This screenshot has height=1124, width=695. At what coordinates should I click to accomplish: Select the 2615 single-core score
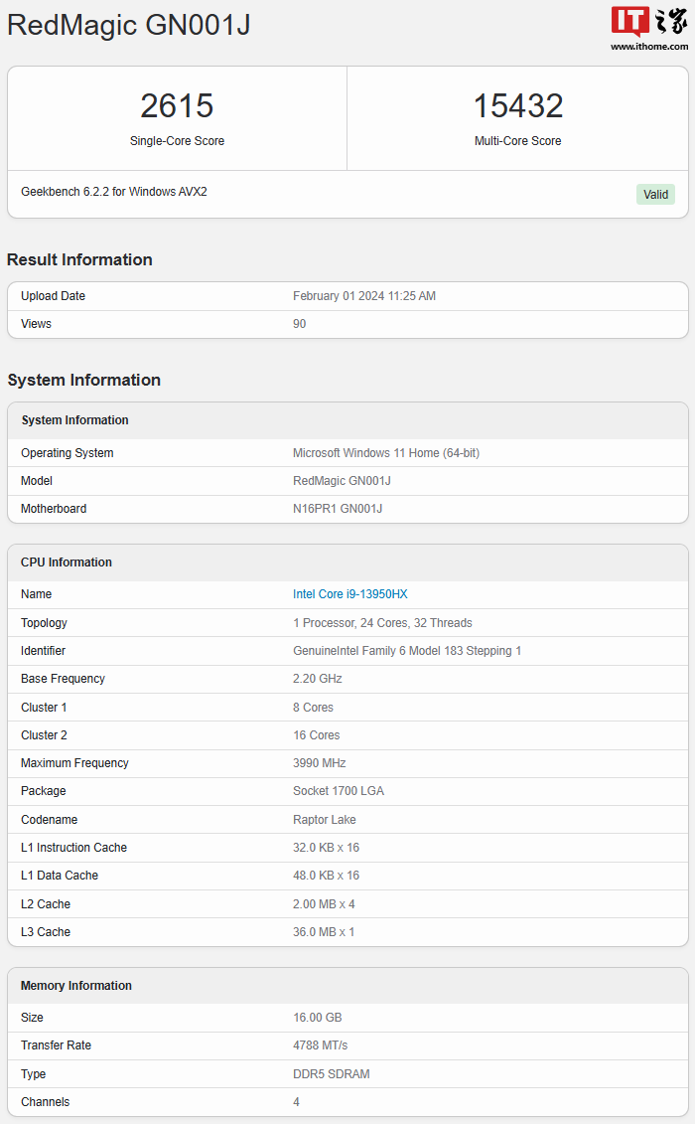[177, 106]
